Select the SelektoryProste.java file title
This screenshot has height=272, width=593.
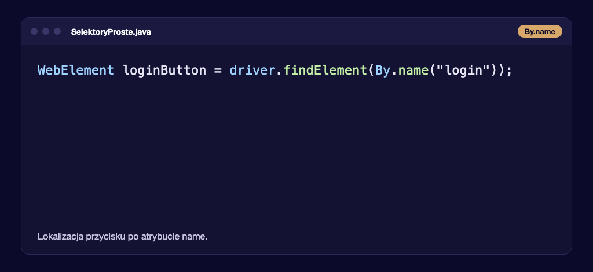click(x=111, y=32)
